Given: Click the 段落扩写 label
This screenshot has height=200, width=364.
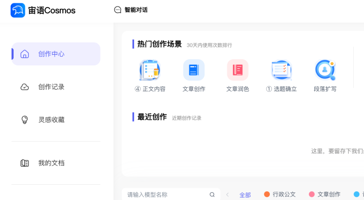Looking at the screenshot, I should click(325, 89).
